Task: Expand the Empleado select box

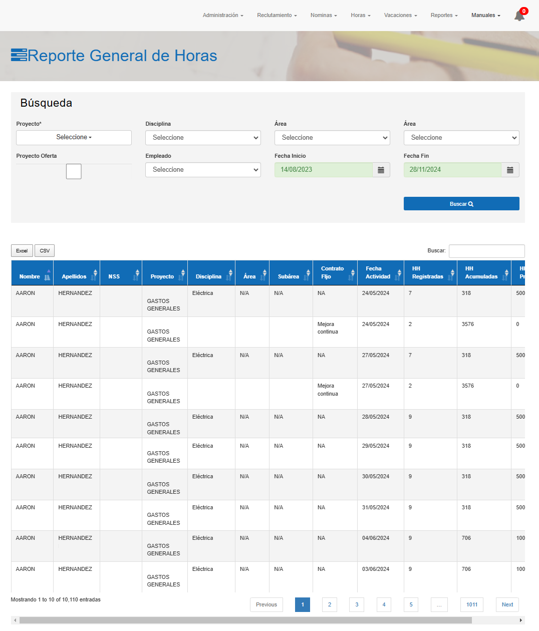Action: (203, 170)
